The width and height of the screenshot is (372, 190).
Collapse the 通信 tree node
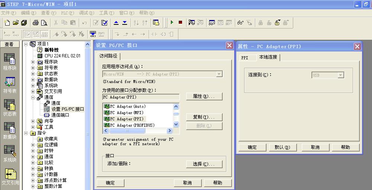coord(33,97)
